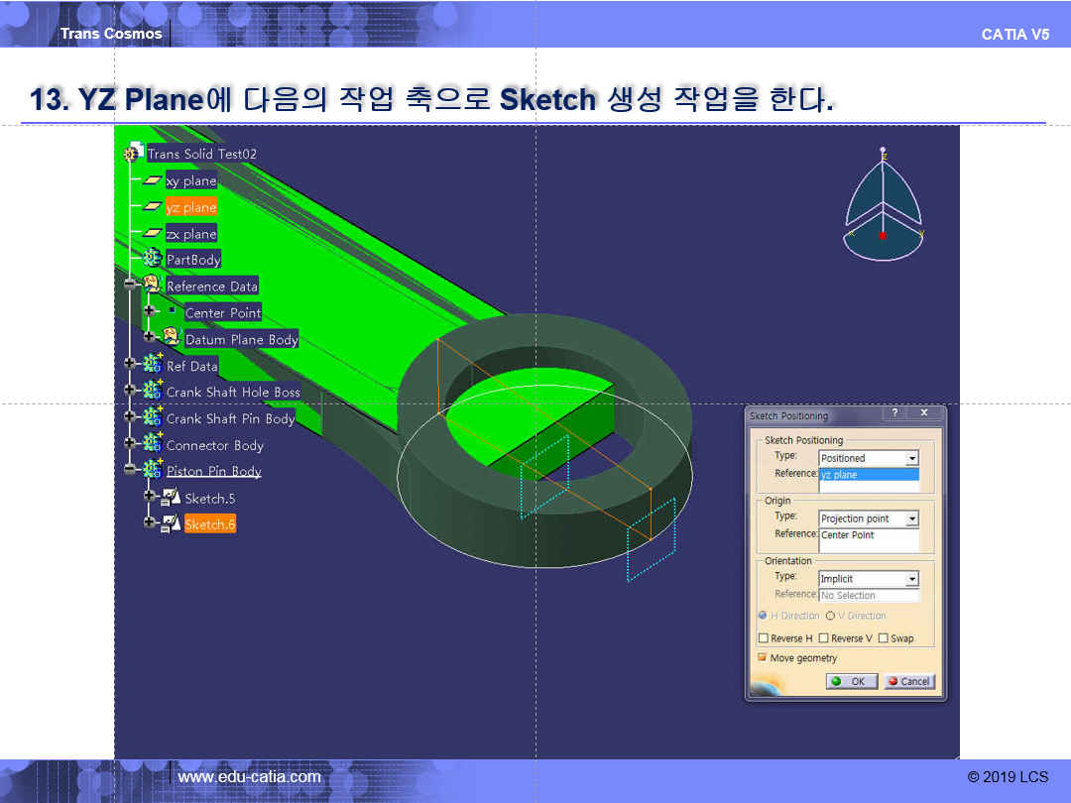The height and width of the screenshot is (803, 1071).
Task: Open the Orientation Type Implicit dropdown
Action: 912,579
